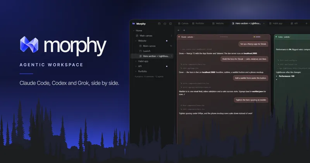Add a new tab with plus icon

307,23
